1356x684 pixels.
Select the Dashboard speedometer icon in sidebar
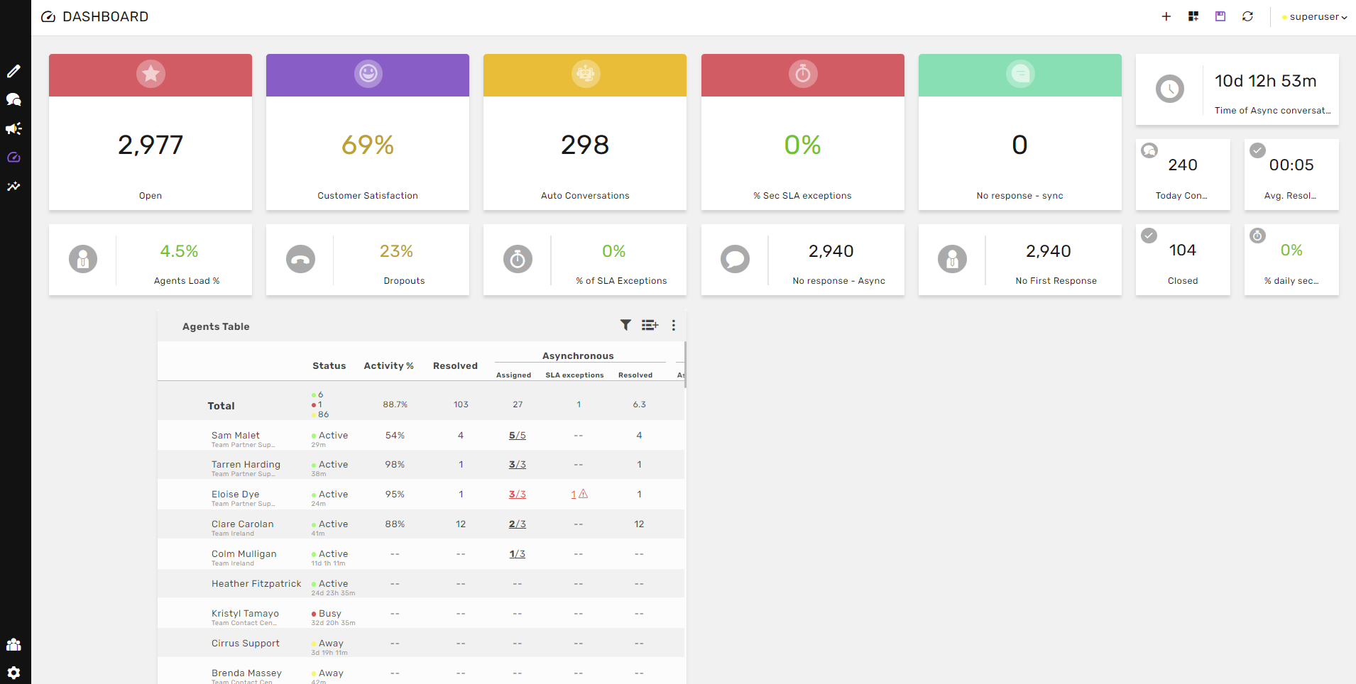[13, 158]
